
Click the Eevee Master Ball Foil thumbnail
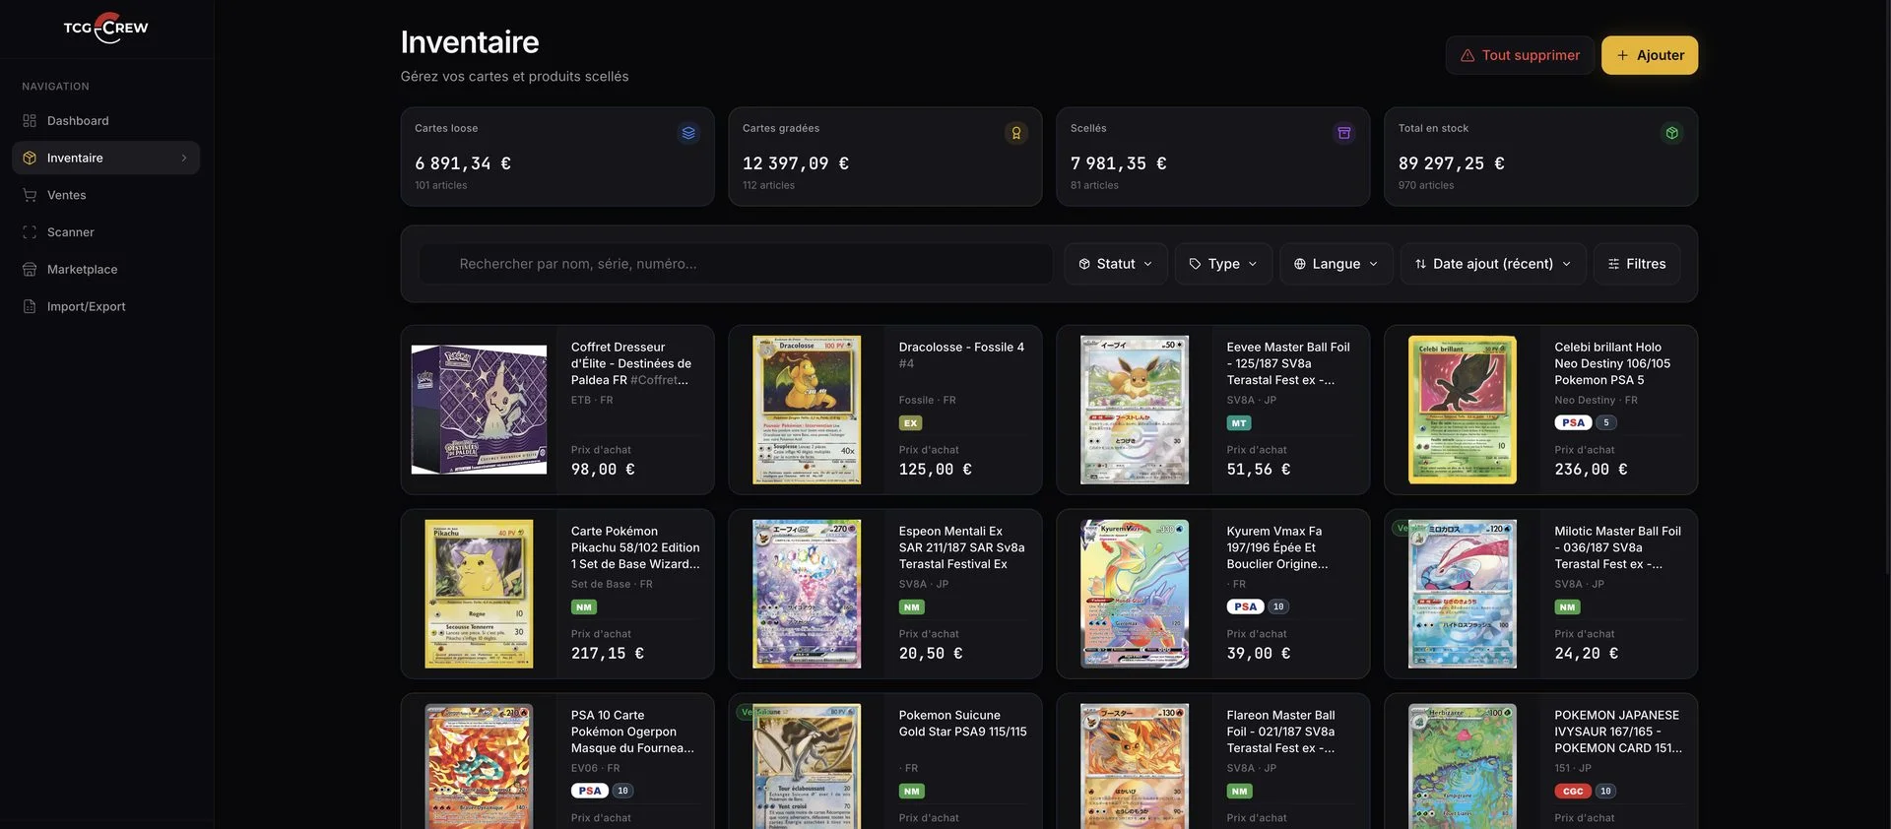pos(1135,410)
